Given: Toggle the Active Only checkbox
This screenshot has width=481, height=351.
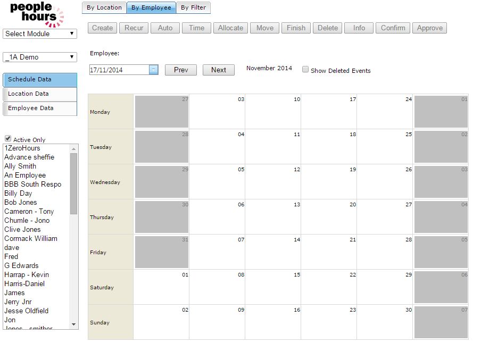Looking at the screenshot, I should coord(8,139).
